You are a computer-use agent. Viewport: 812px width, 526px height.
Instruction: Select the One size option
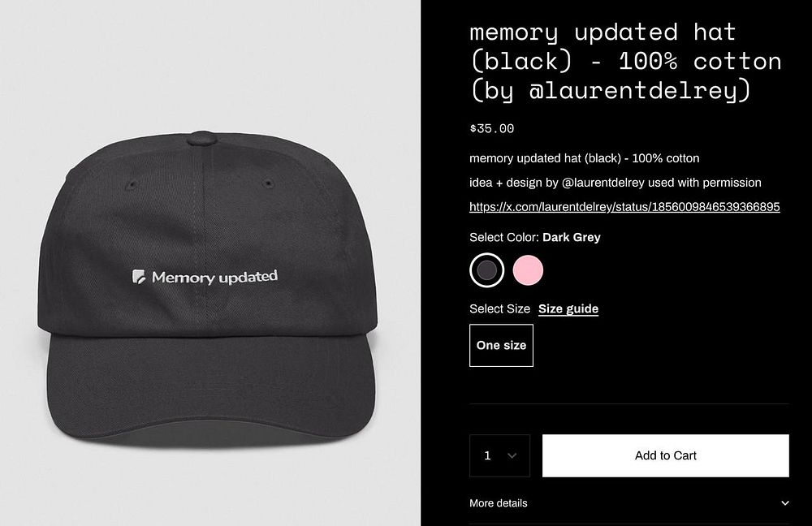pos(501,345)
